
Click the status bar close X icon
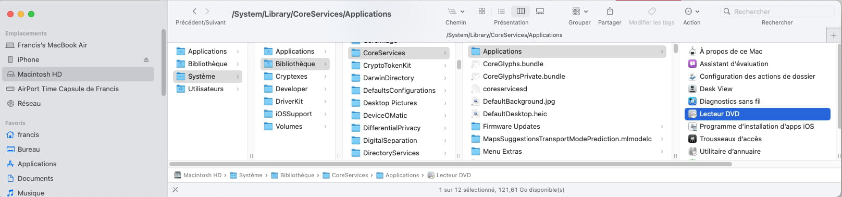tap(175, 190)
